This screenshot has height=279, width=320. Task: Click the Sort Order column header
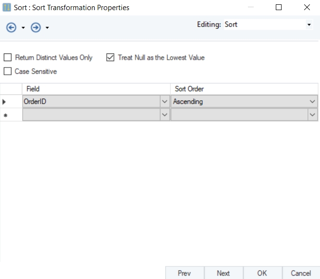(244, 89)
